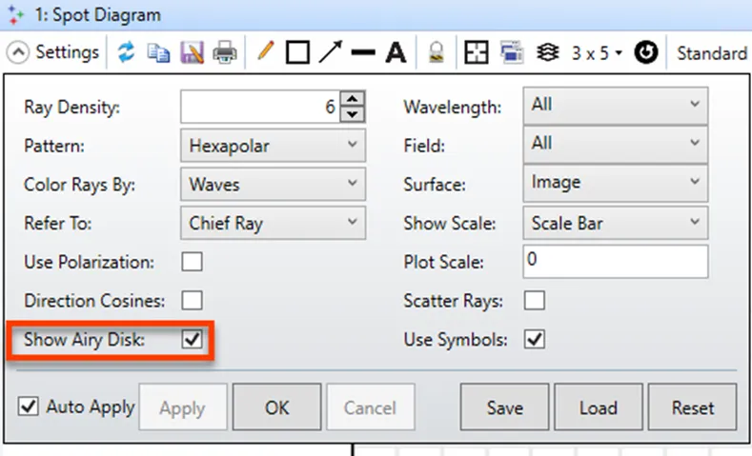Screen dimensions: 752x456
Task: Expand the 3 x 5 grid layout dropdown
Action: (597, 52)
